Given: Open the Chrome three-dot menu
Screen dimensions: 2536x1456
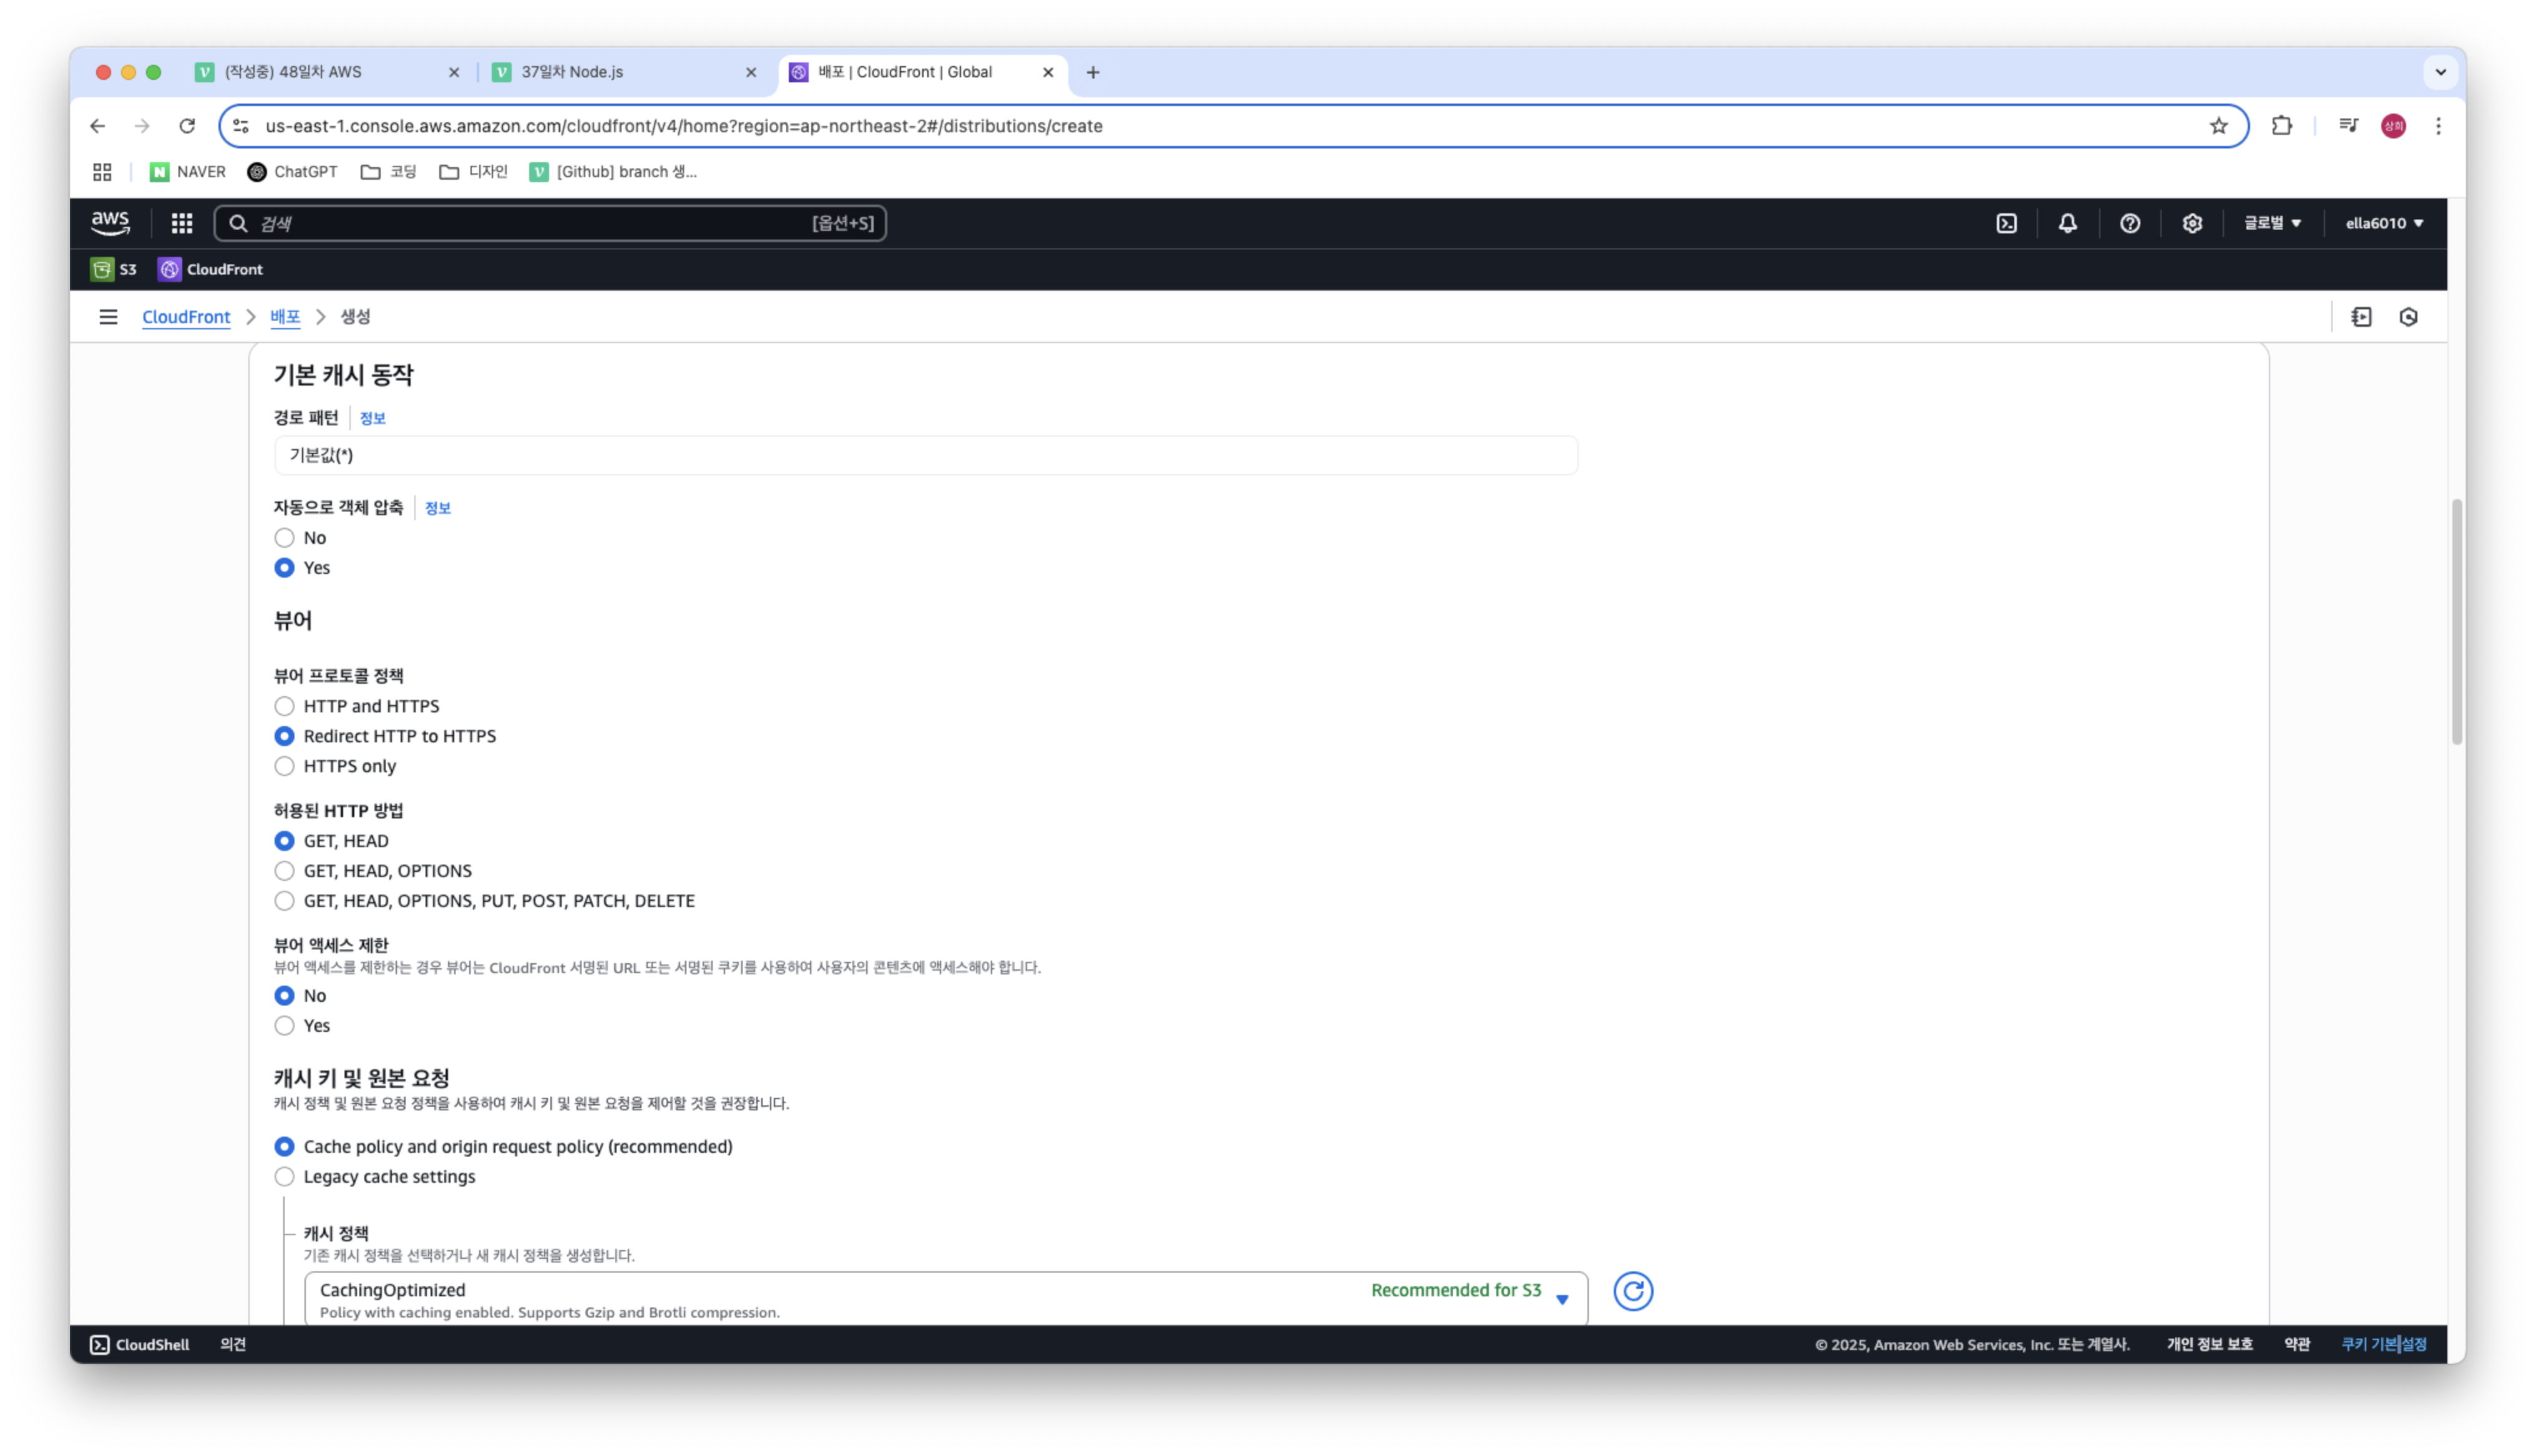Looking at the screenshot, I should coord(2438,126).
